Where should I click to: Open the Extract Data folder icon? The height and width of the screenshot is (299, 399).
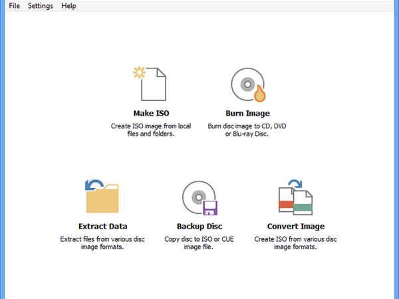pos(102,196)
